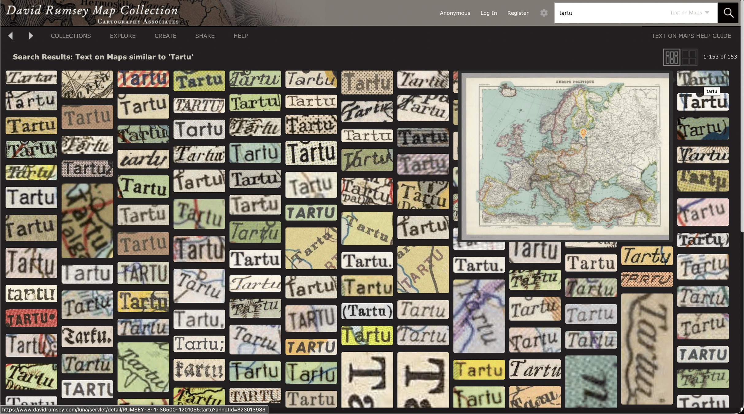Switch to masonry thumbnail layout view
744x414 pixels.
tap(671, 57)
